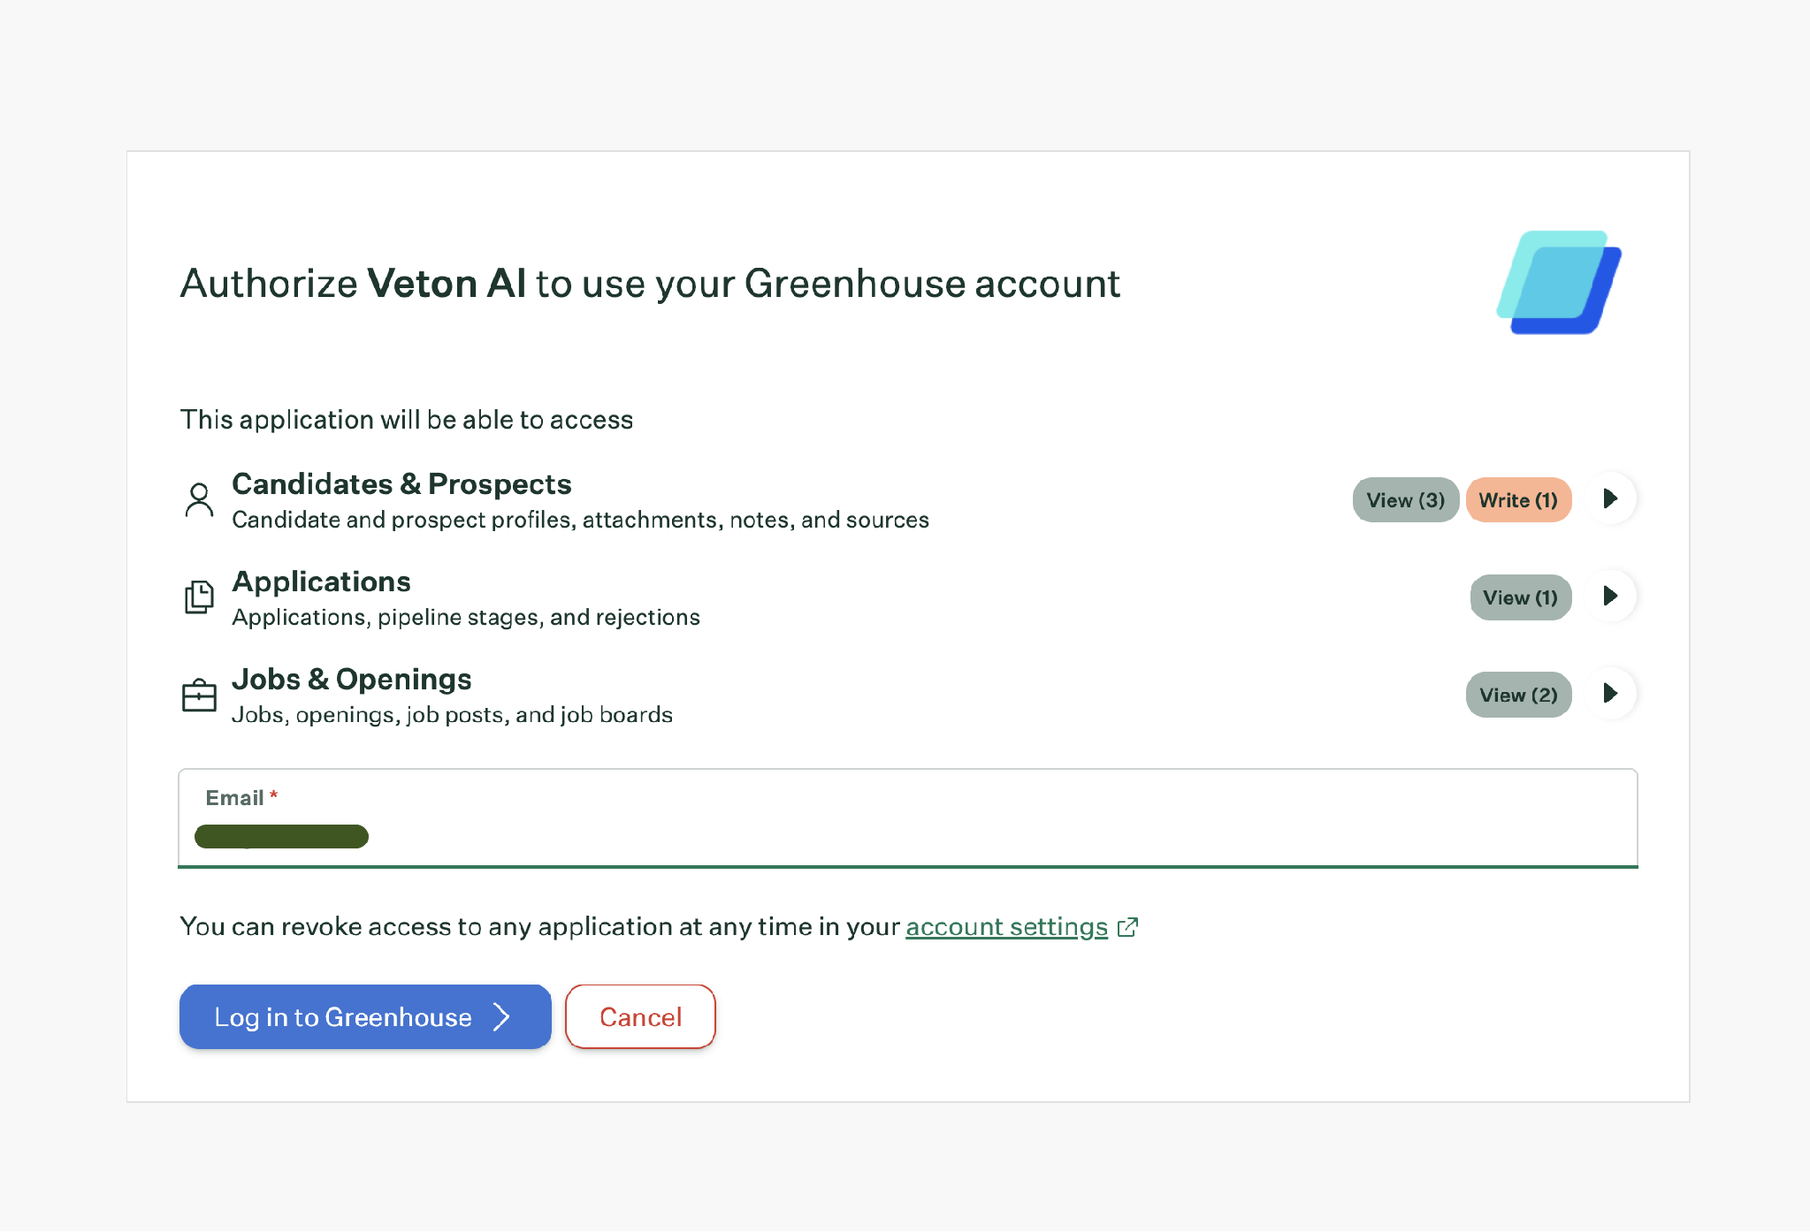This screenshot has height=1232, width=1810.
Task: Click the Candidates & Prospects heading
Action: click(401, 484)
